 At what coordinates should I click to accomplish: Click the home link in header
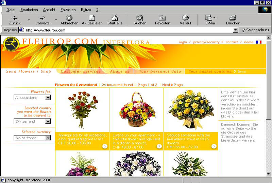249,42
